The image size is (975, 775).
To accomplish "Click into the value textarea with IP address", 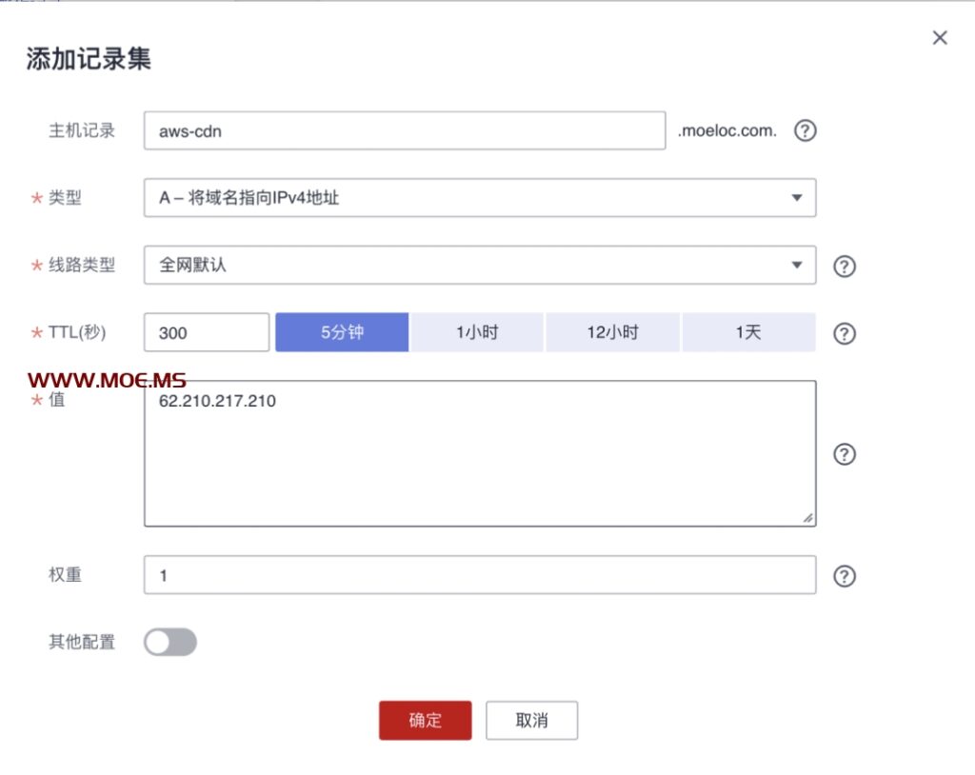I will tap(479, 454).
